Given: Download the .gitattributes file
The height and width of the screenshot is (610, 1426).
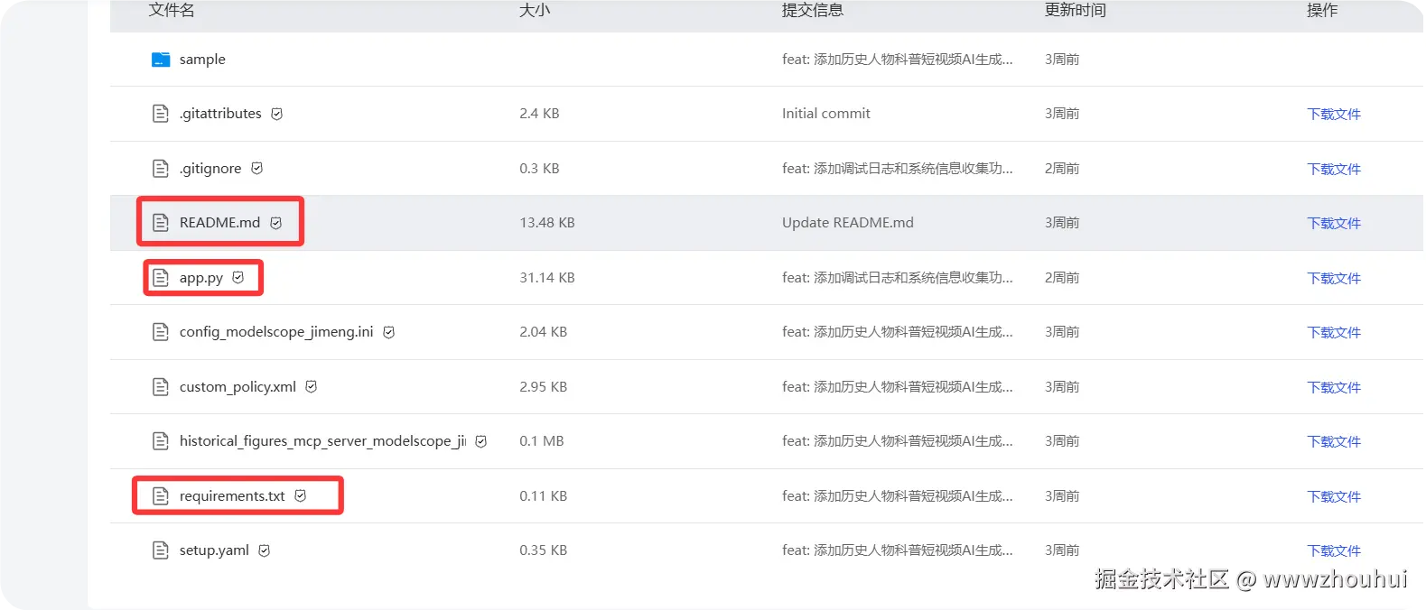Looking at the screenshot, I should click(1334, 115).
